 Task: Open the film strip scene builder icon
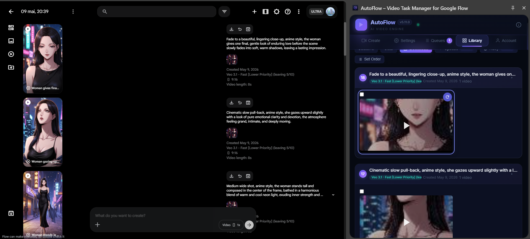coord(266,12)
